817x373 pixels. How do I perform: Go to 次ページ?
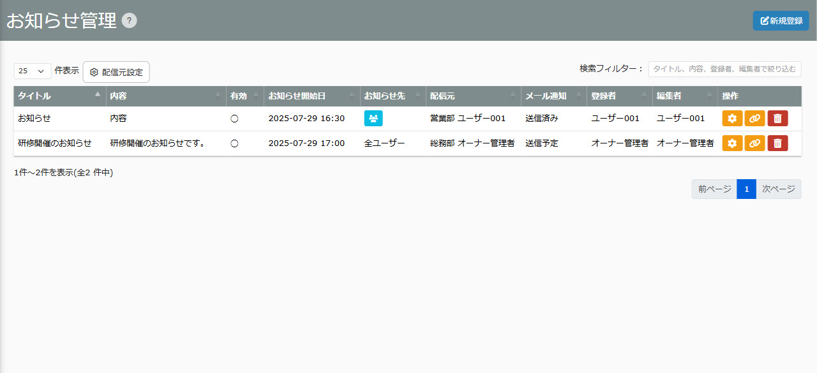[x=778, y=189]
